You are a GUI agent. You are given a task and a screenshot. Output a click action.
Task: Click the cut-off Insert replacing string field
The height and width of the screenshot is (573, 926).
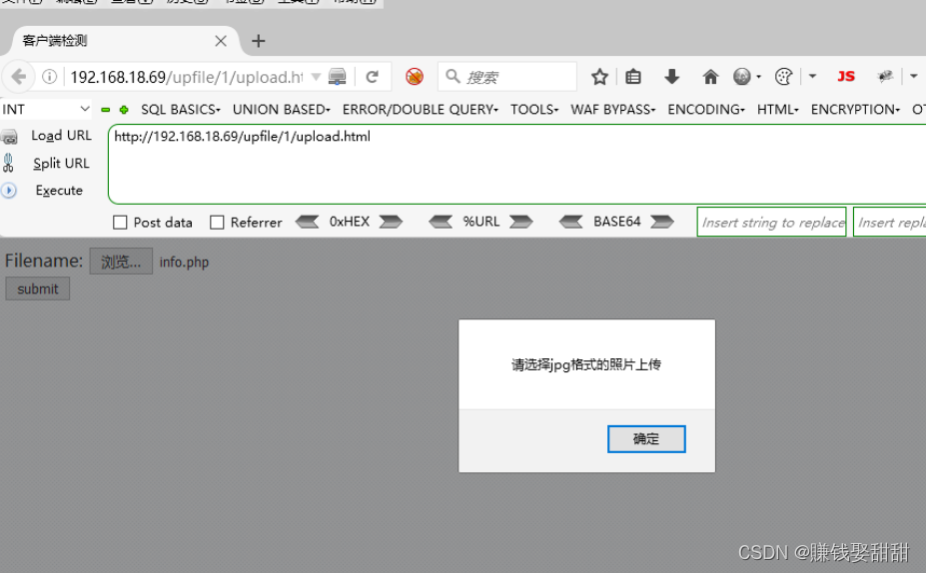pyautogui.click(x=890, y=222)
